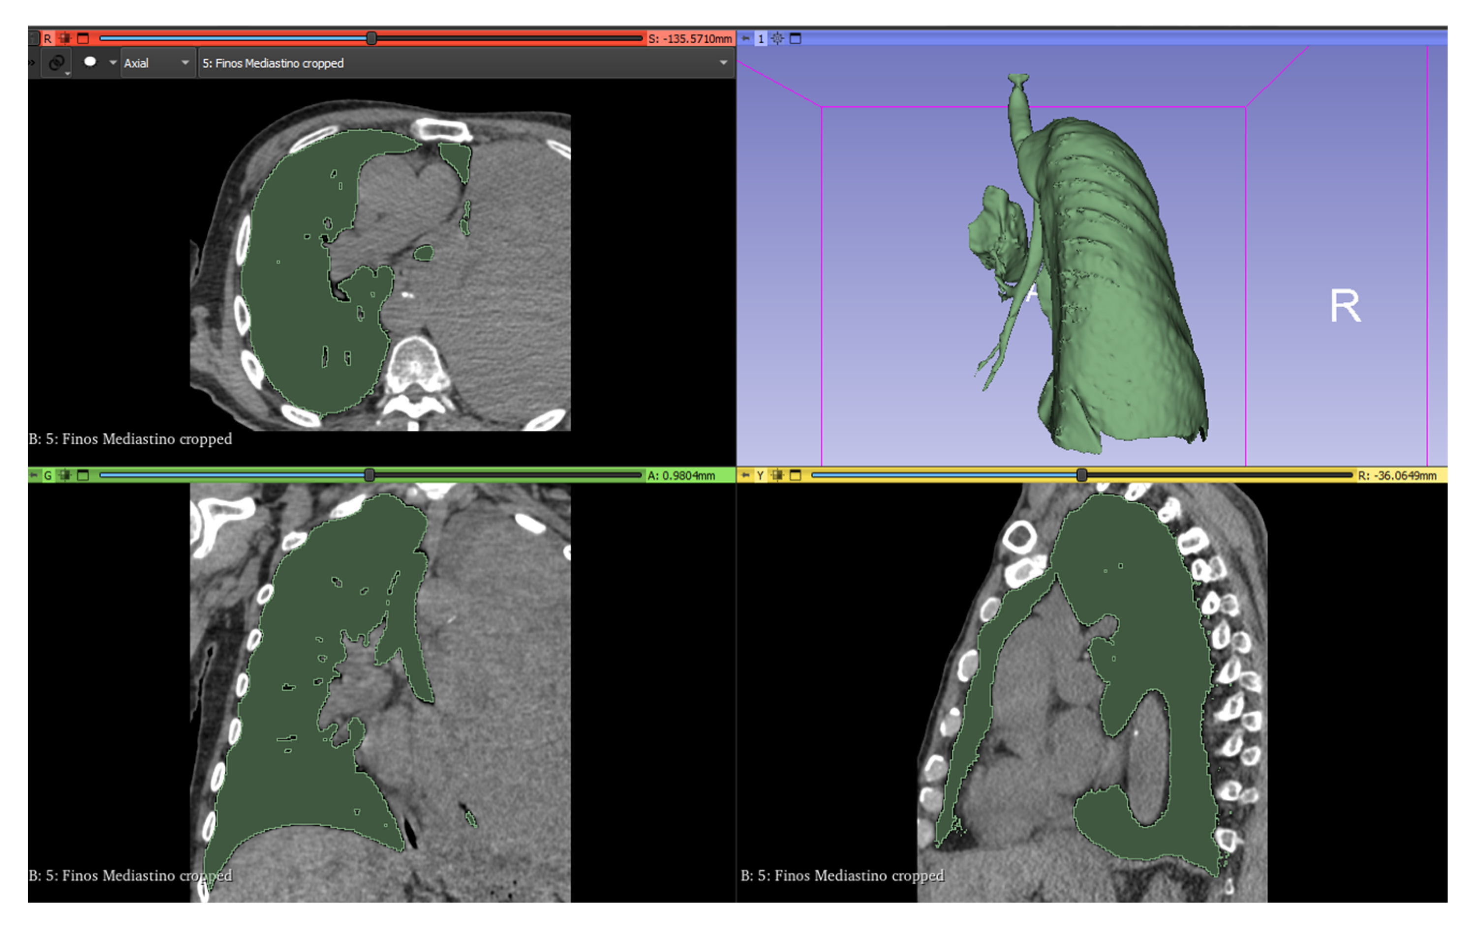Maximize the green coronal slice view
Screen dimensions: 1475x931
(83, 475)
